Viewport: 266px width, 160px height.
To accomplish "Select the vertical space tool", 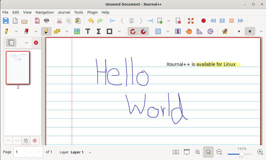I will (x=178, y=31).
